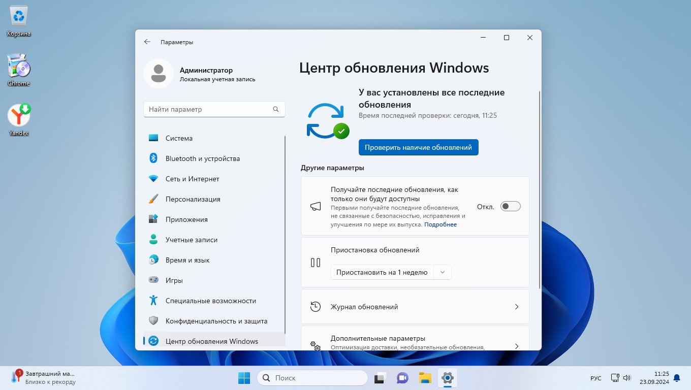This screenshot has width=691, height=390.
Task: Click the Игры gamepad icon
Action: click(153, 280)
